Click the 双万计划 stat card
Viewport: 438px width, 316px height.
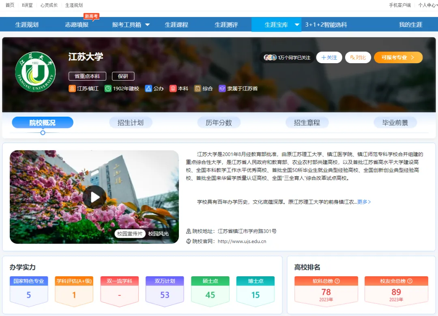165,291
